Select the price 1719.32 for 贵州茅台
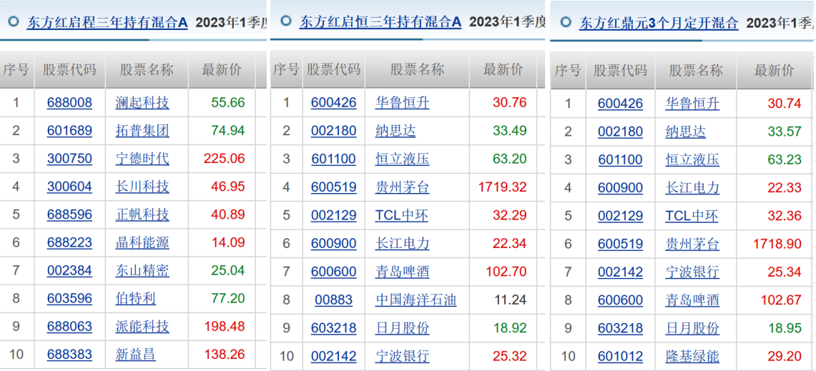Viewport: 816px width, 371px height. click(x=502, y=187)
